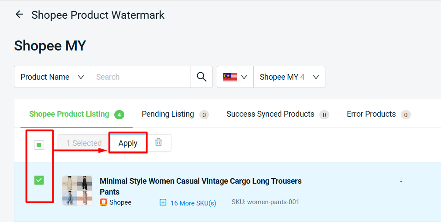
Task: Open the Malaysia flag country dropdown
Action: (235, 77)
